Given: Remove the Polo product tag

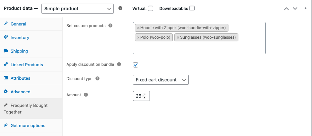Looking at the screenshot, I should 138,37.
